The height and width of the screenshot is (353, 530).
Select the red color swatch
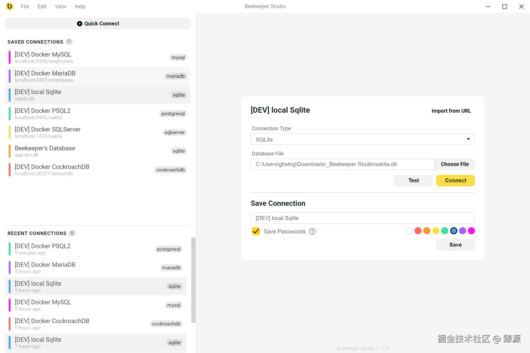click(x=418, y=231)
